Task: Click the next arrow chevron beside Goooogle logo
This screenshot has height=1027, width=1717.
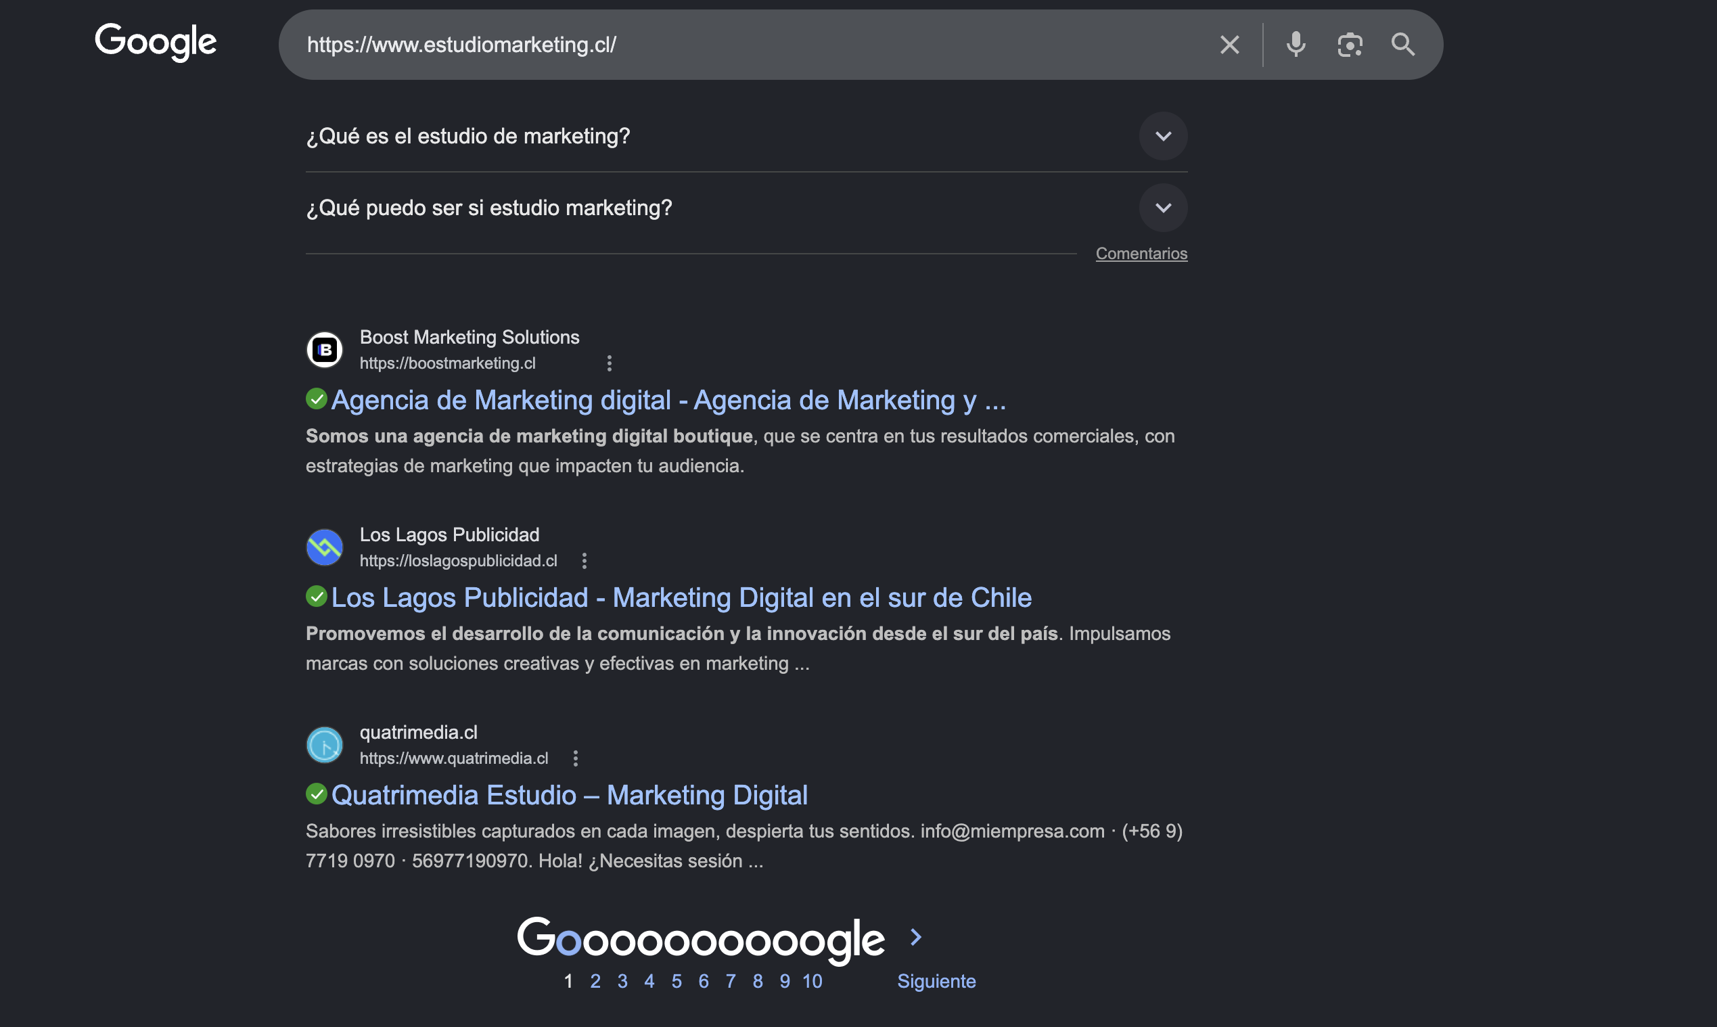Action: click(x=915, y=937)
